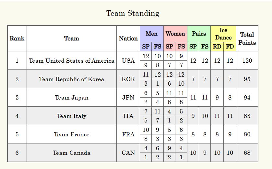The image size is (272, 169).
Task: Click Canada's total points value 68
Action: 247,153
